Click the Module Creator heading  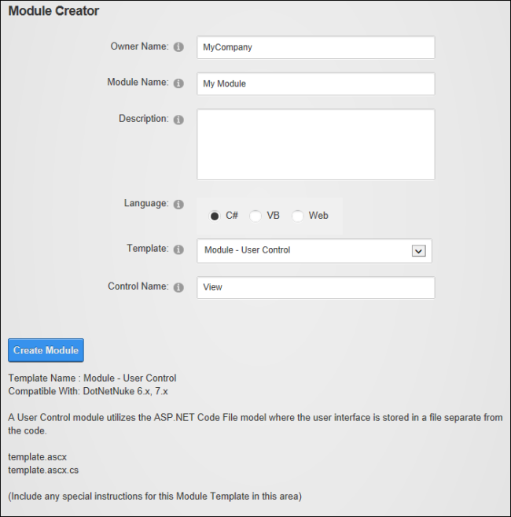point(53,11)
